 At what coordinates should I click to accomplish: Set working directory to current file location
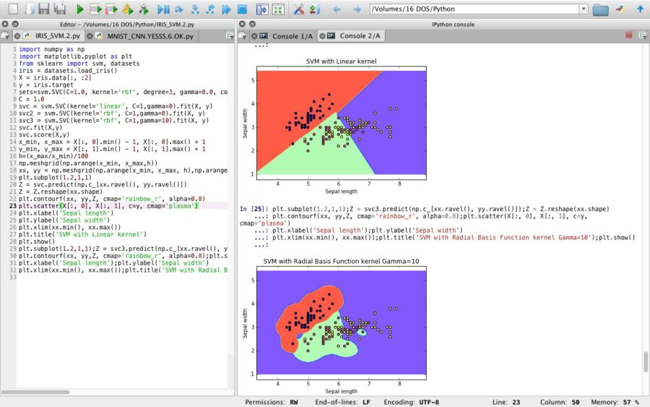(x=620, y=9)
